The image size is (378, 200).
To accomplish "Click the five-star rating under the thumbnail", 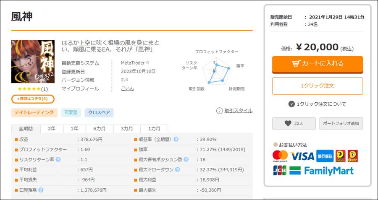I will (x=29, y=89).
